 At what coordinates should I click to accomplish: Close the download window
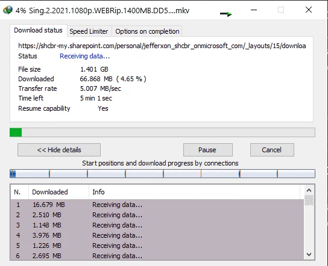309,10
